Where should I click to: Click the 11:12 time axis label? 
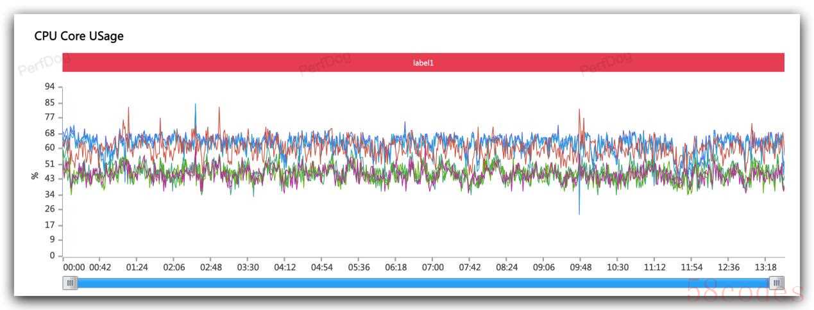click(x=654, y=267)
